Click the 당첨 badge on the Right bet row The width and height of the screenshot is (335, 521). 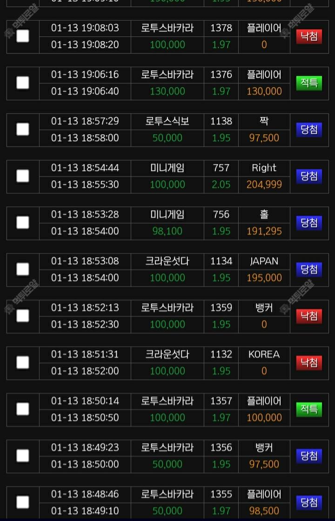309,176
